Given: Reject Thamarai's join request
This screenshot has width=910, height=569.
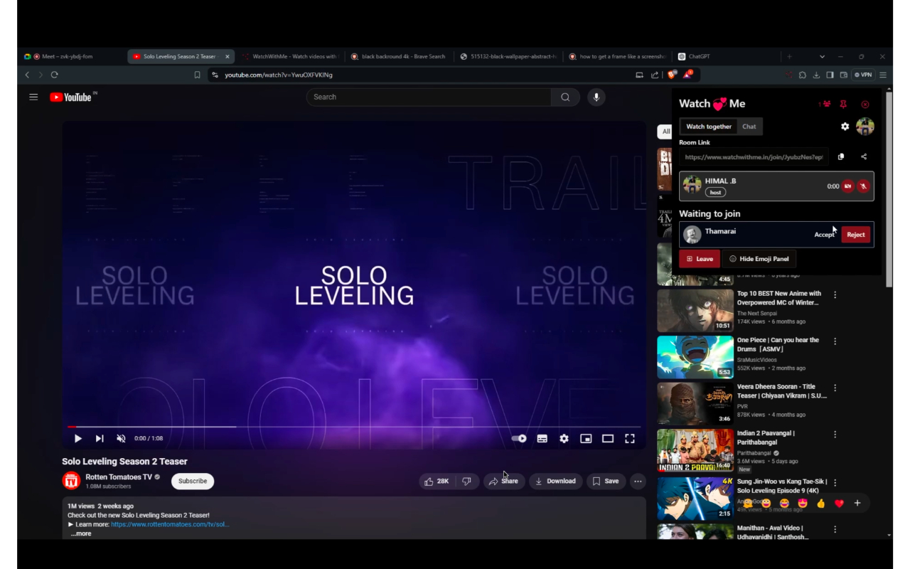Looking at the screenshot, I should pos(856,235).
